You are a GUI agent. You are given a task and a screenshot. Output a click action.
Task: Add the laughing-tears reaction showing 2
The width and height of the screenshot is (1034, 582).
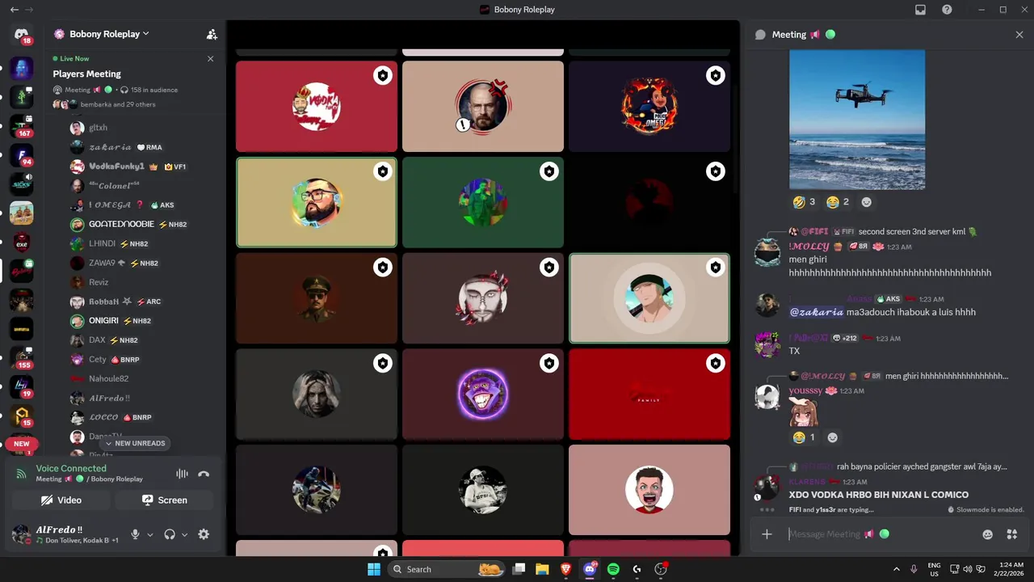(839, 202)
